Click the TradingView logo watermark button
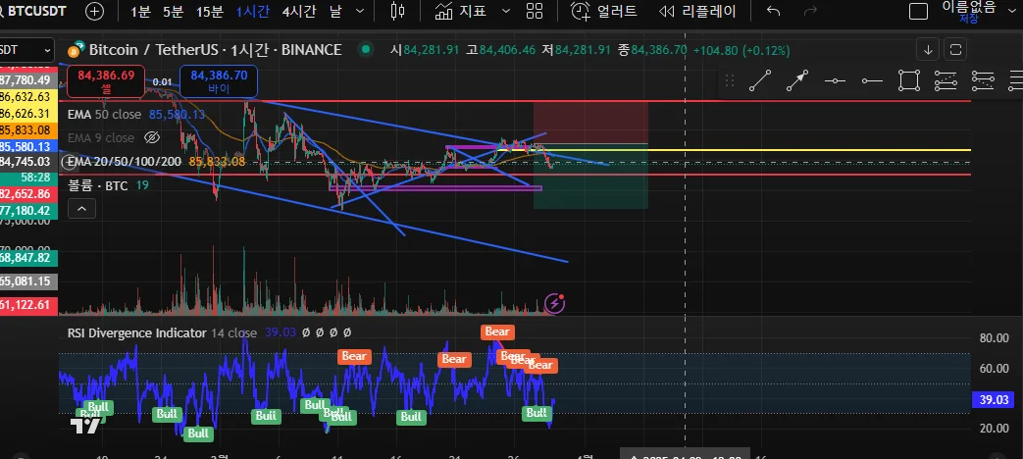The image size is (1023, 459). click(x=85, y=427)
